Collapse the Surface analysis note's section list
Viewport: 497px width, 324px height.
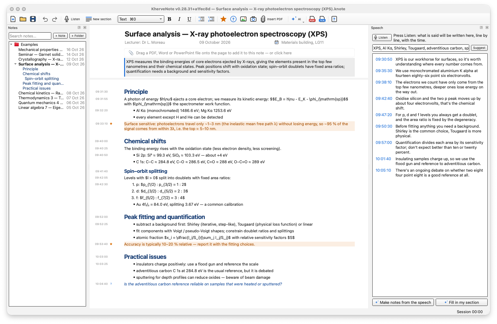coord(15,64)
